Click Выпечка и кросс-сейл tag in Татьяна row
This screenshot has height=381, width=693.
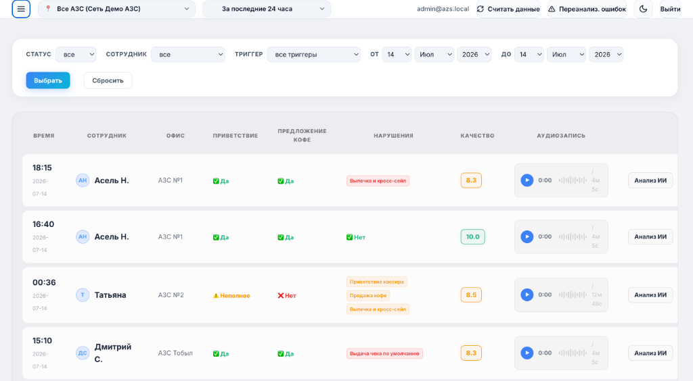[x=378, y=309]
